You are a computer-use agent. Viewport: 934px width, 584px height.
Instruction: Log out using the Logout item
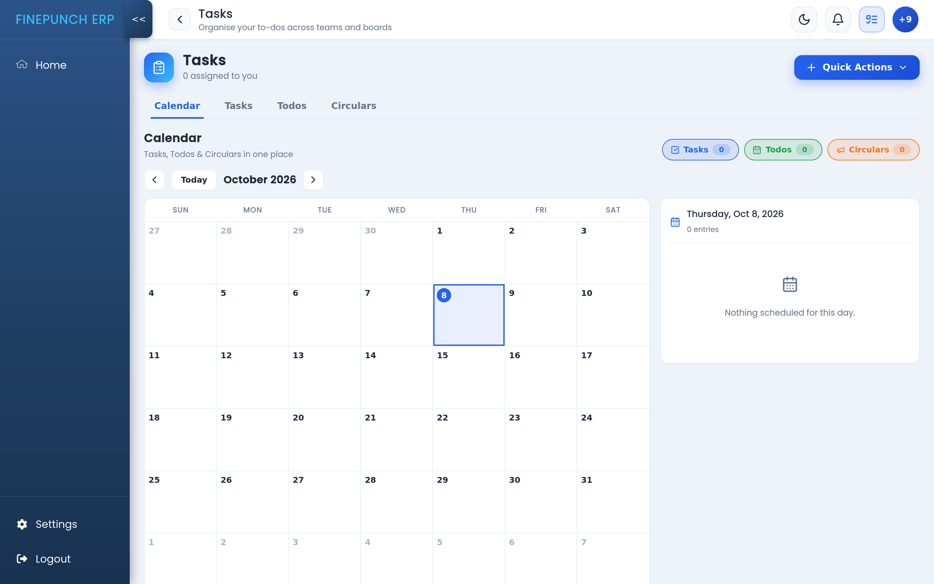(x=43, y=559)
